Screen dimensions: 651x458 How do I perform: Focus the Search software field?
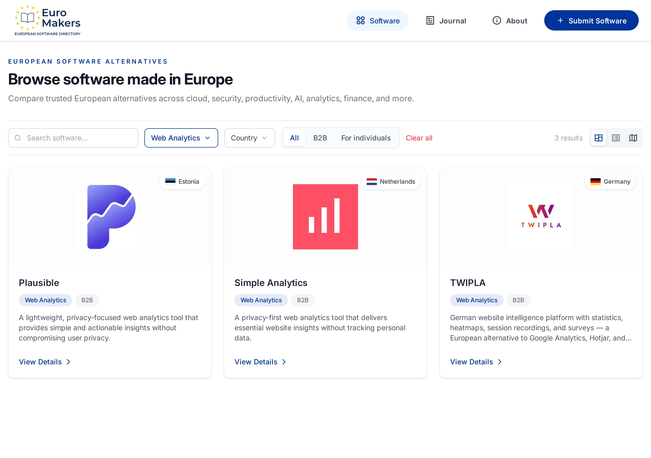[73, 138]
